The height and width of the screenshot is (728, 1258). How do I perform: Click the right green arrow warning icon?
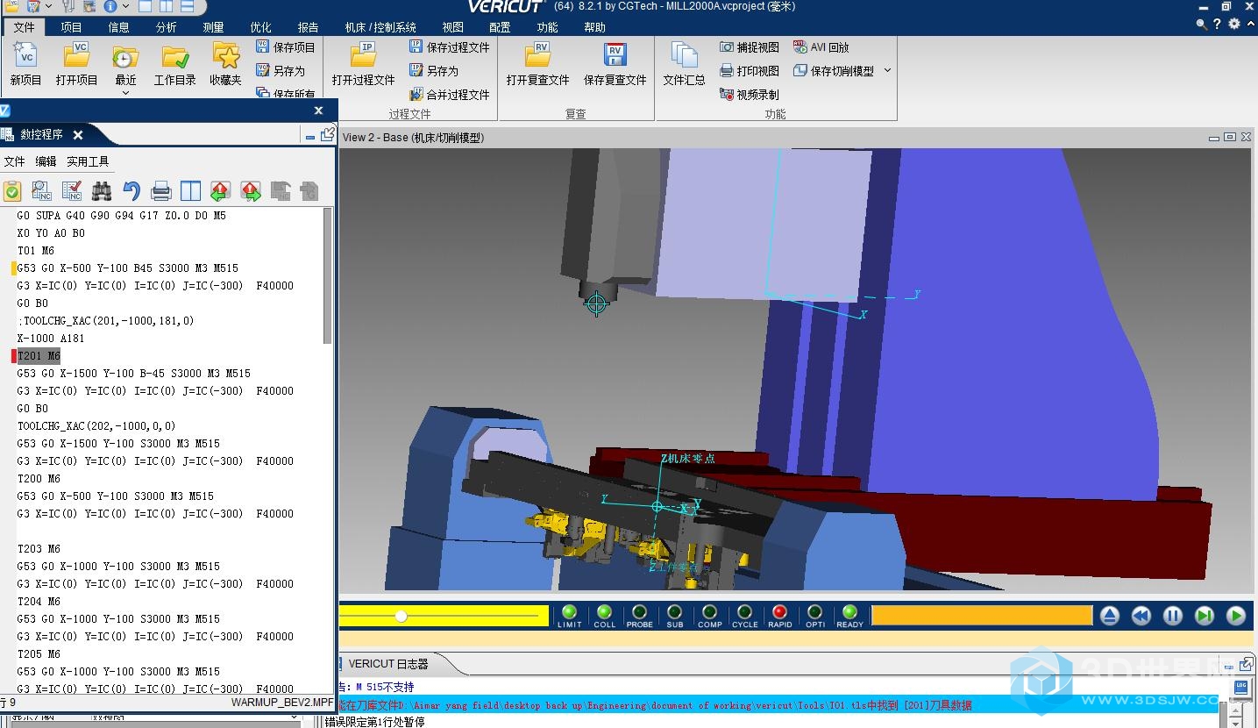251,191
